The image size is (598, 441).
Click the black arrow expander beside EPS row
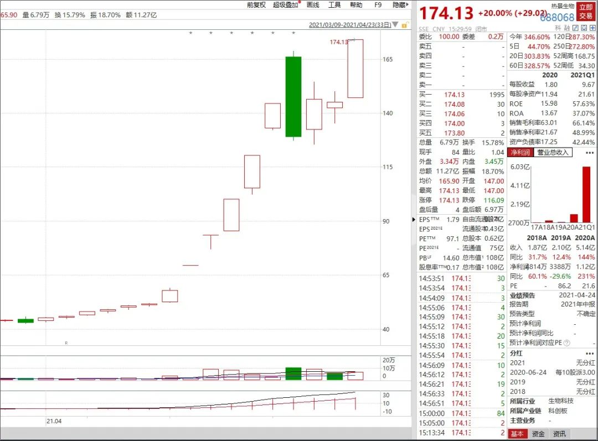[414, 220]
